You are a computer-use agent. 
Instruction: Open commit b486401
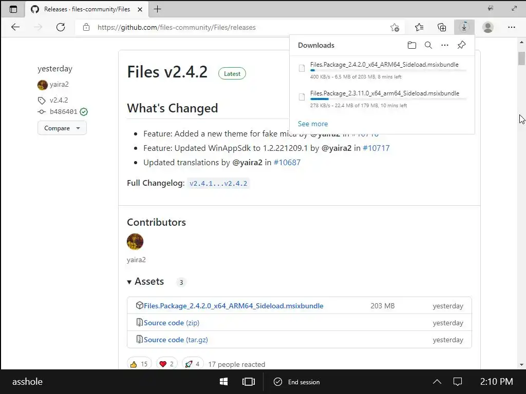point(63,111)
